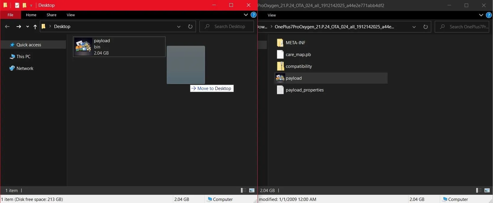Open the File menu in Desktop window

[10, 15]
